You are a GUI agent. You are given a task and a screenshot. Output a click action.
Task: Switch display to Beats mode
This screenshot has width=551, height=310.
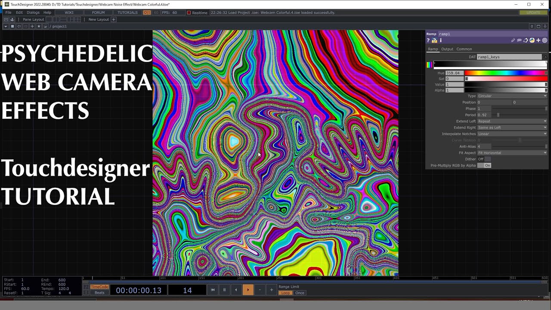pos(99,293)
